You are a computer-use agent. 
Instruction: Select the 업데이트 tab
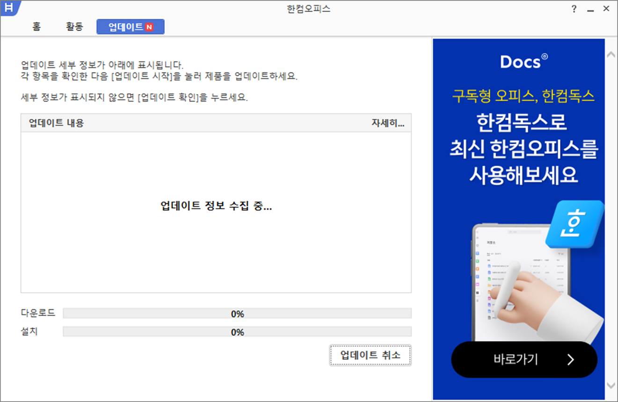tap(131, 27)
